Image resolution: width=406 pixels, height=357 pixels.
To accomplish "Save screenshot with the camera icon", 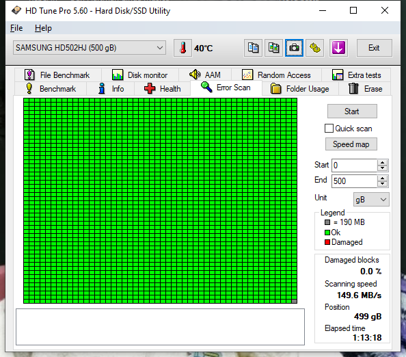I will [294, 48].
